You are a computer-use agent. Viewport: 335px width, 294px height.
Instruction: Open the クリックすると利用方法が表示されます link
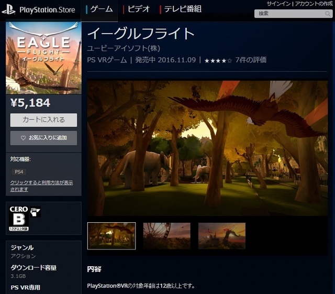(x=41, y=186)
